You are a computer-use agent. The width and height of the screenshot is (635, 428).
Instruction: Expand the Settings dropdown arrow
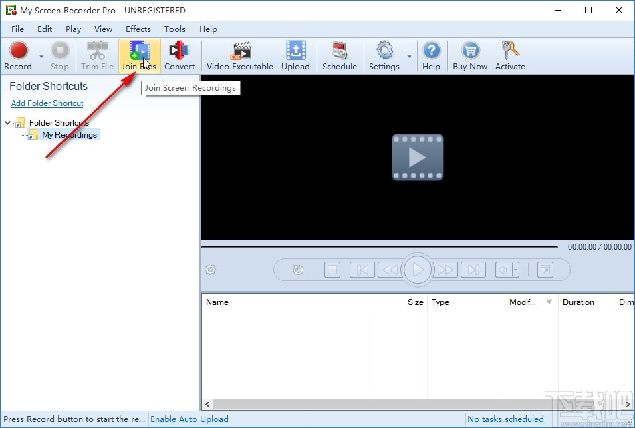click(x=410, y=56)
